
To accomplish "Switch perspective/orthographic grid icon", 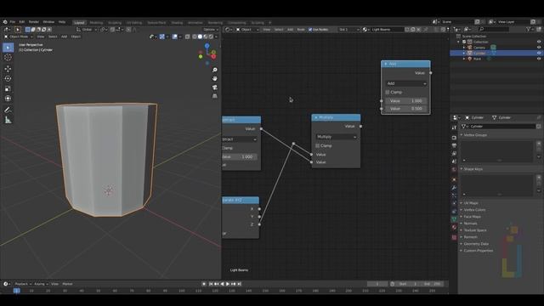I will coord(215,96).
